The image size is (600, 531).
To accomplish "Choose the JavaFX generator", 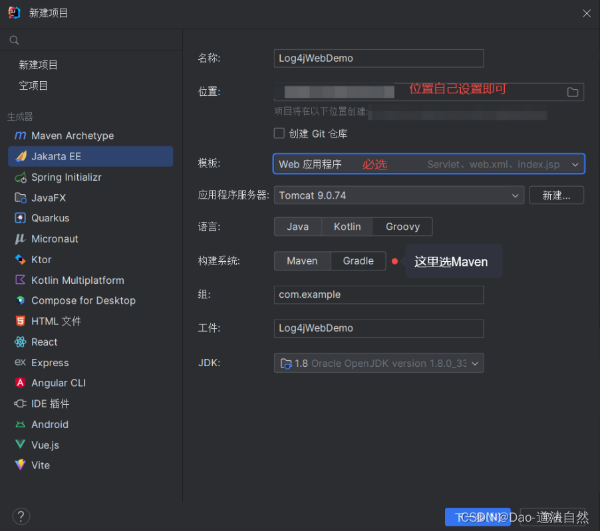I will [x=52, y=197].
